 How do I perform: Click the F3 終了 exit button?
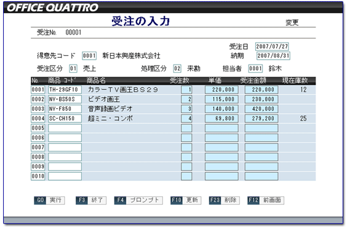click(91, 200)
